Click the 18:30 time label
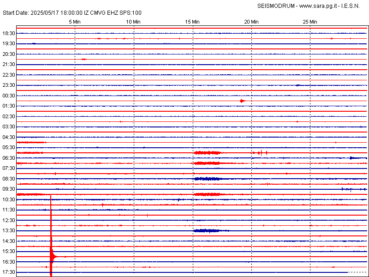This screenshot has width=369, height=277. [x=9, y=33]
